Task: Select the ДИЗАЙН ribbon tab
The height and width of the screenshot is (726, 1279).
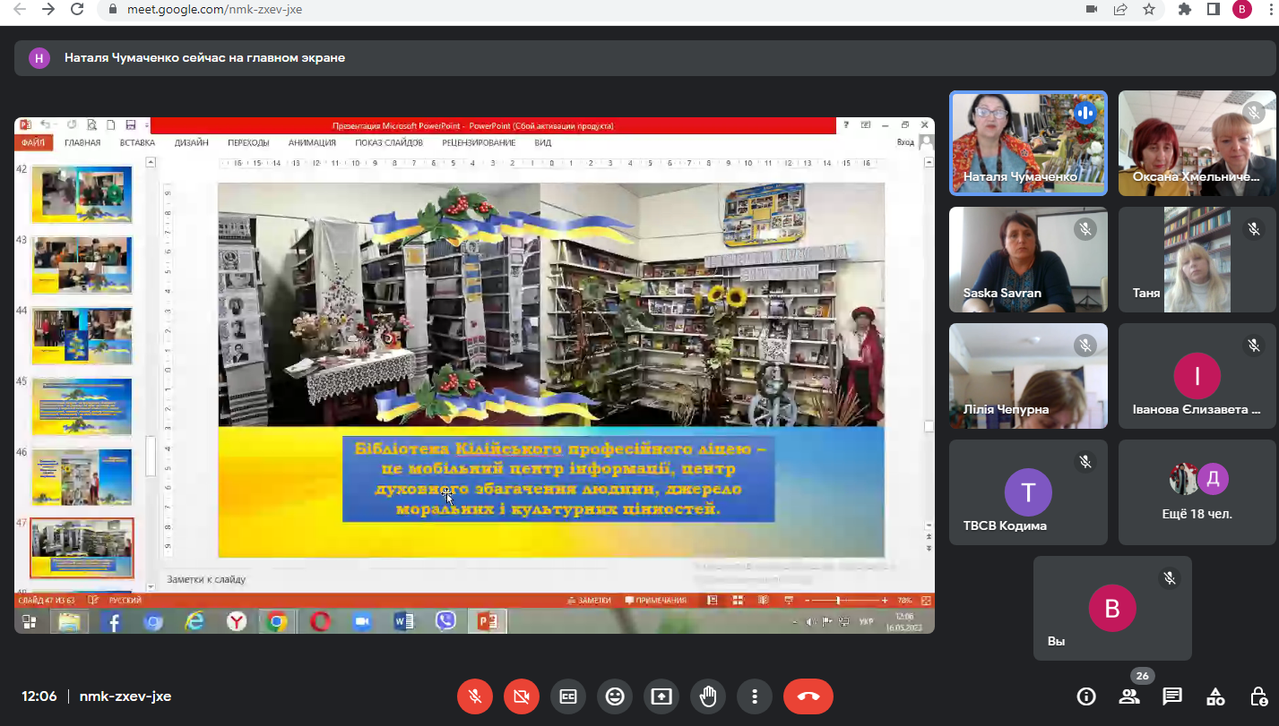Action: coord(192,142)
